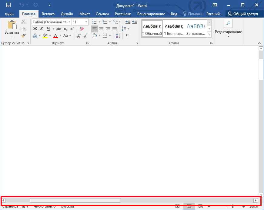Open the Calibri font name dropdown
This screenshot has height=210, width=264.
[x=70, y=22]
